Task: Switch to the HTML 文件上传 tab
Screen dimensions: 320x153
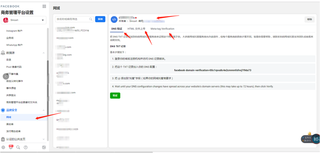Action: point(136,29)
